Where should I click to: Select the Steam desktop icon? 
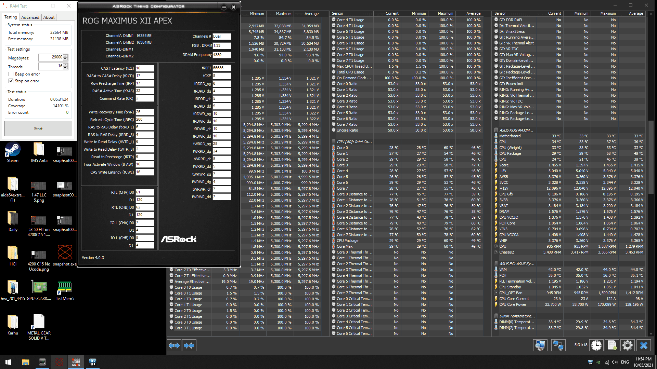pyautogui.click(x=13, y=153)
